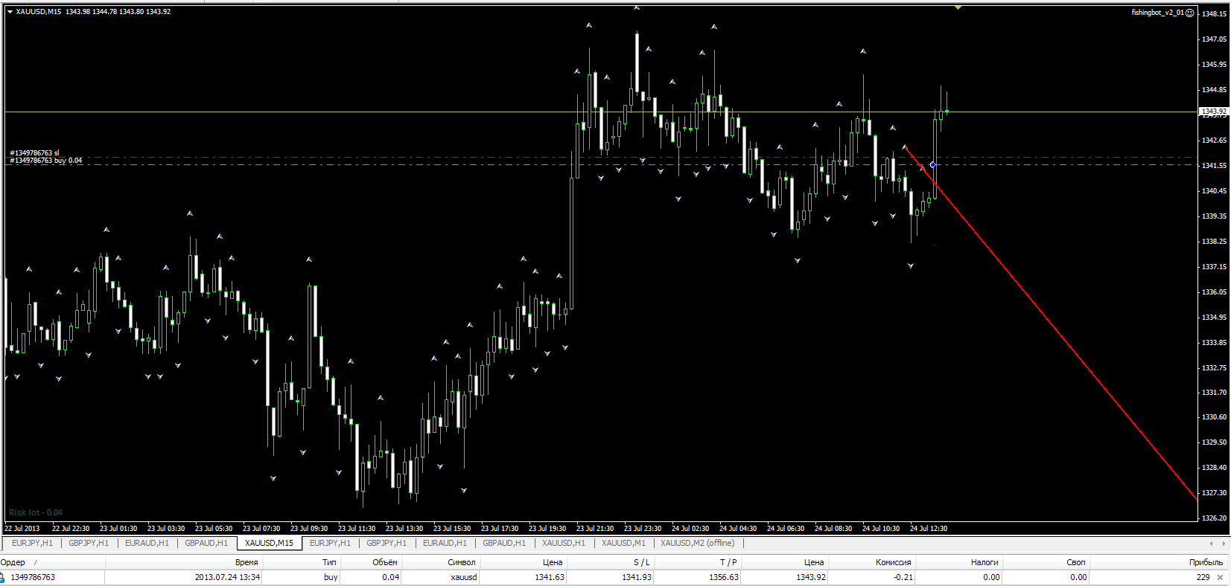Click the 'Risk lot - 0.04' chart text

(36, 512)
